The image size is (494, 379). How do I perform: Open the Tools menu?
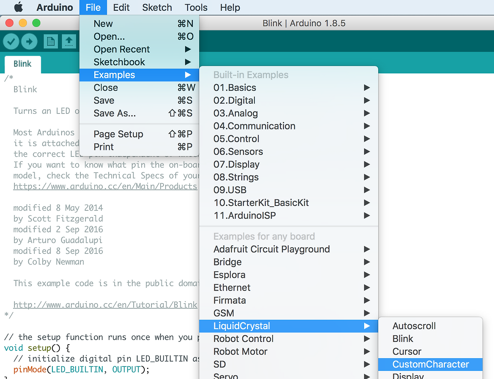pyautogui.click(x=196, y=7)
